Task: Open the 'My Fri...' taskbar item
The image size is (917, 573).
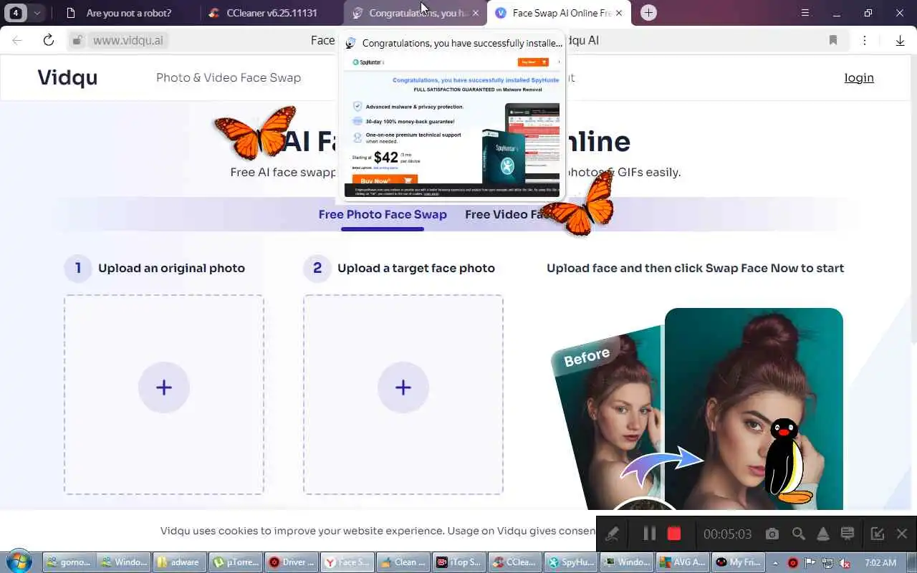Action: [738, 562]
